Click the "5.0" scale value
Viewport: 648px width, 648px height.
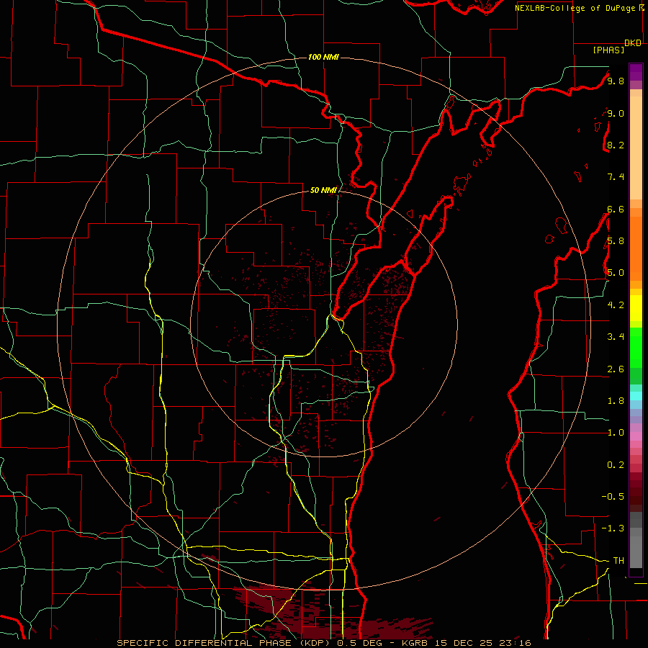coord(616,273)
